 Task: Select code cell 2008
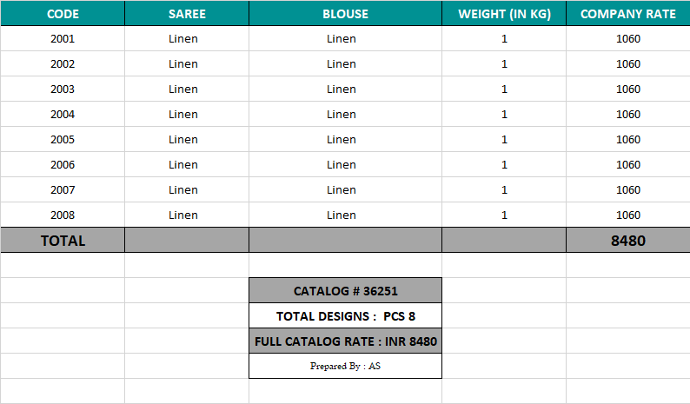[63, 215]
